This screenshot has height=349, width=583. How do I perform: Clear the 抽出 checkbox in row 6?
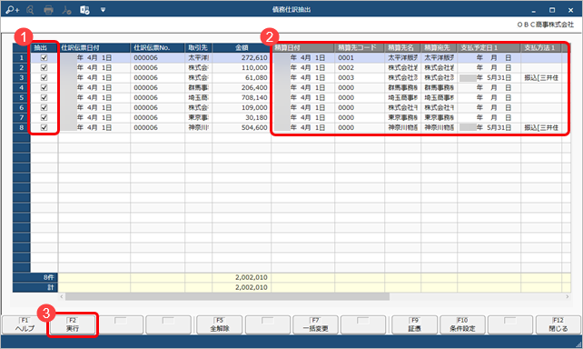coord(44,107)
